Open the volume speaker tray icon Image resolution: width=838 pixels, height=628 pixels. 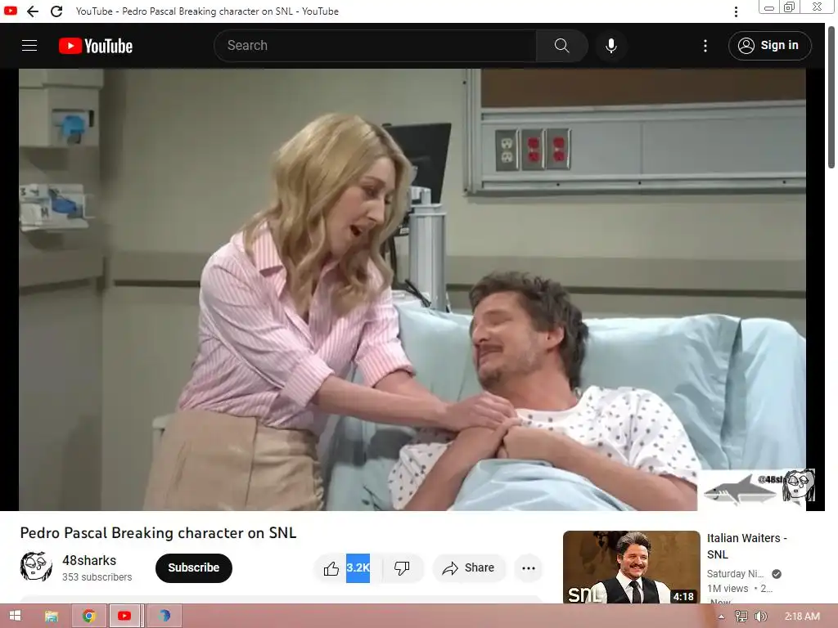tap(760, 617)
